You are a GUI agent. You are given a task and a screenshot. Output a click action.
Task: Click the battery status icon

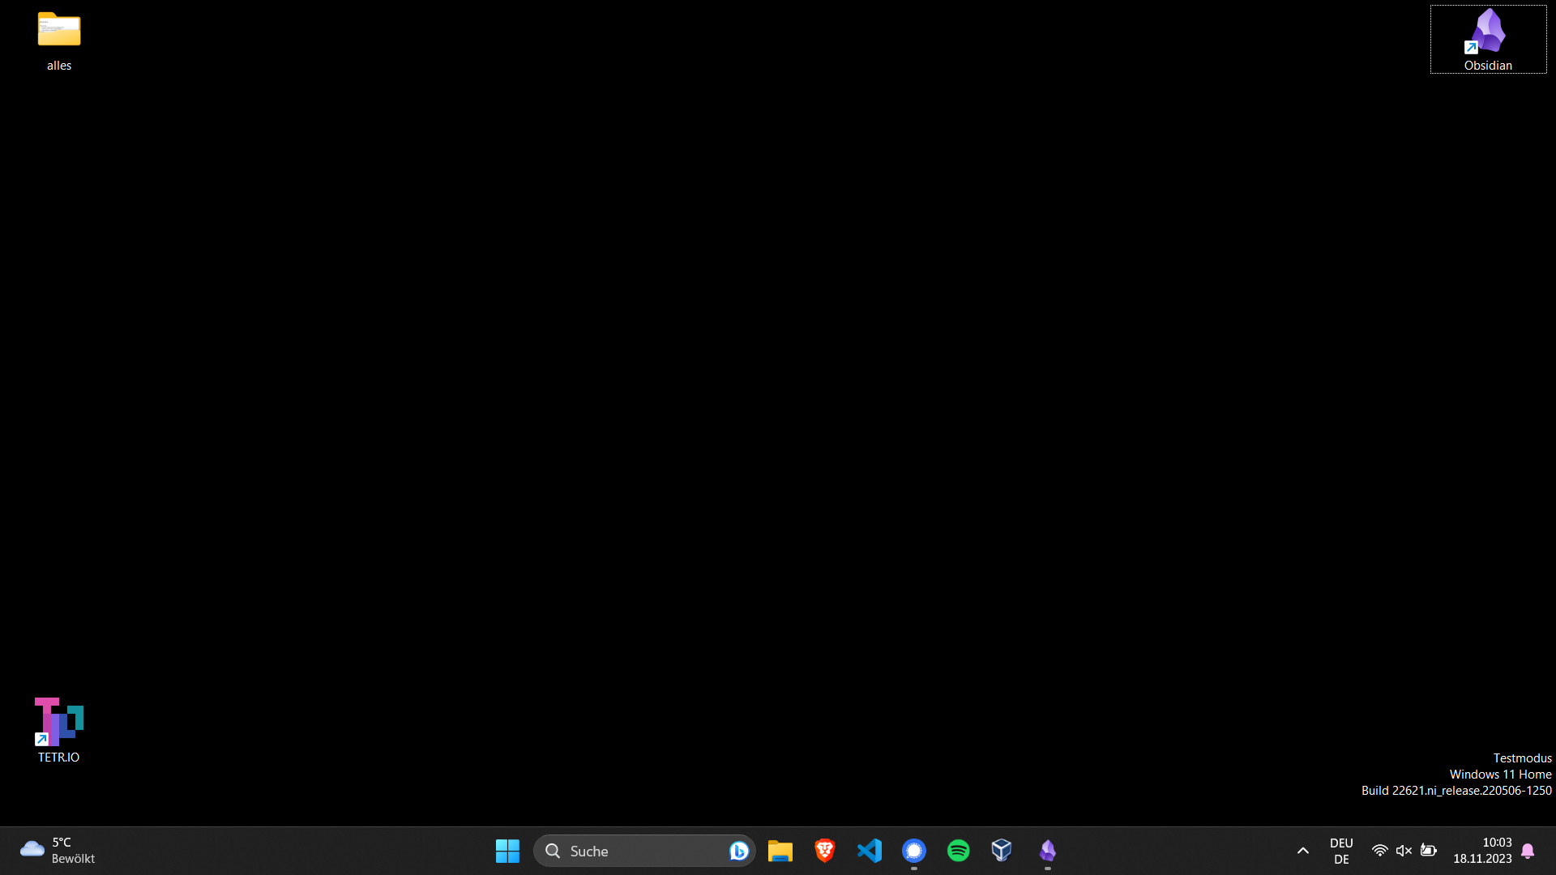click(1429, 851)
